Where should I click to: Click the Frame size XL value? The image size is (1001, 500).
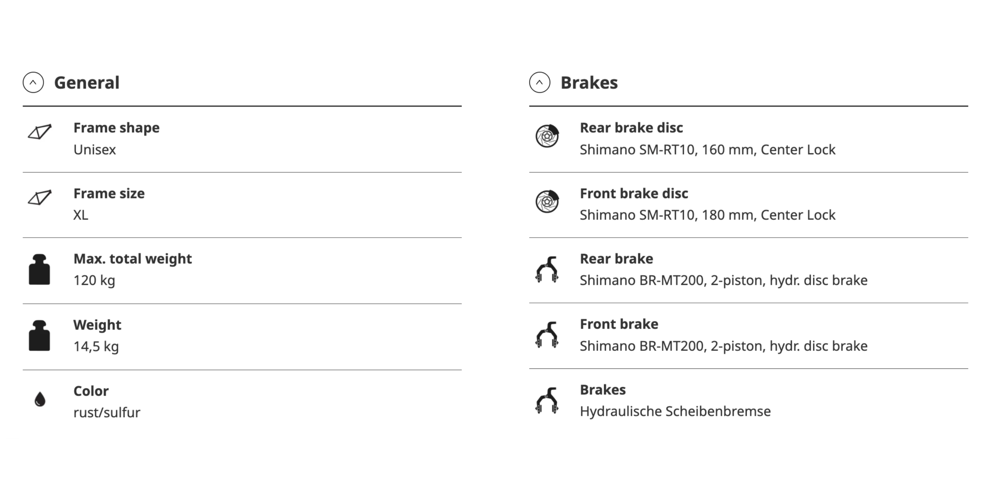pos(81,215)
